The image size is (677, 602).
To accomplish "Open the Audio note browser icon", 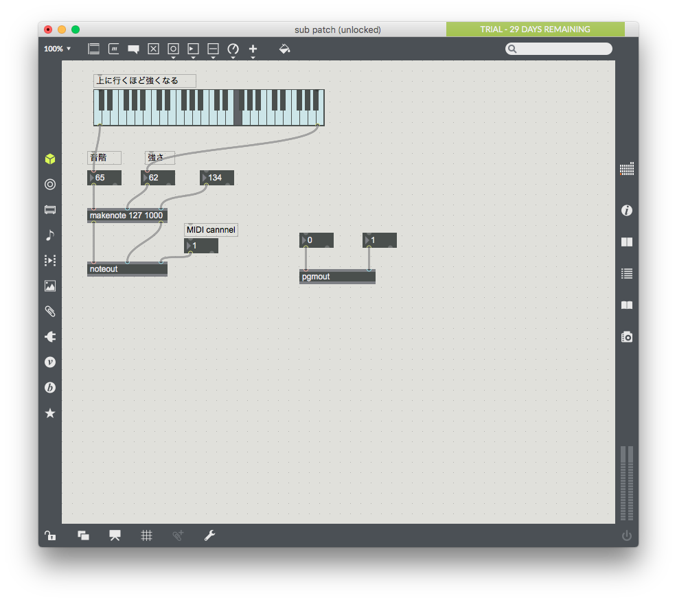I will click(x=50, y=235).
